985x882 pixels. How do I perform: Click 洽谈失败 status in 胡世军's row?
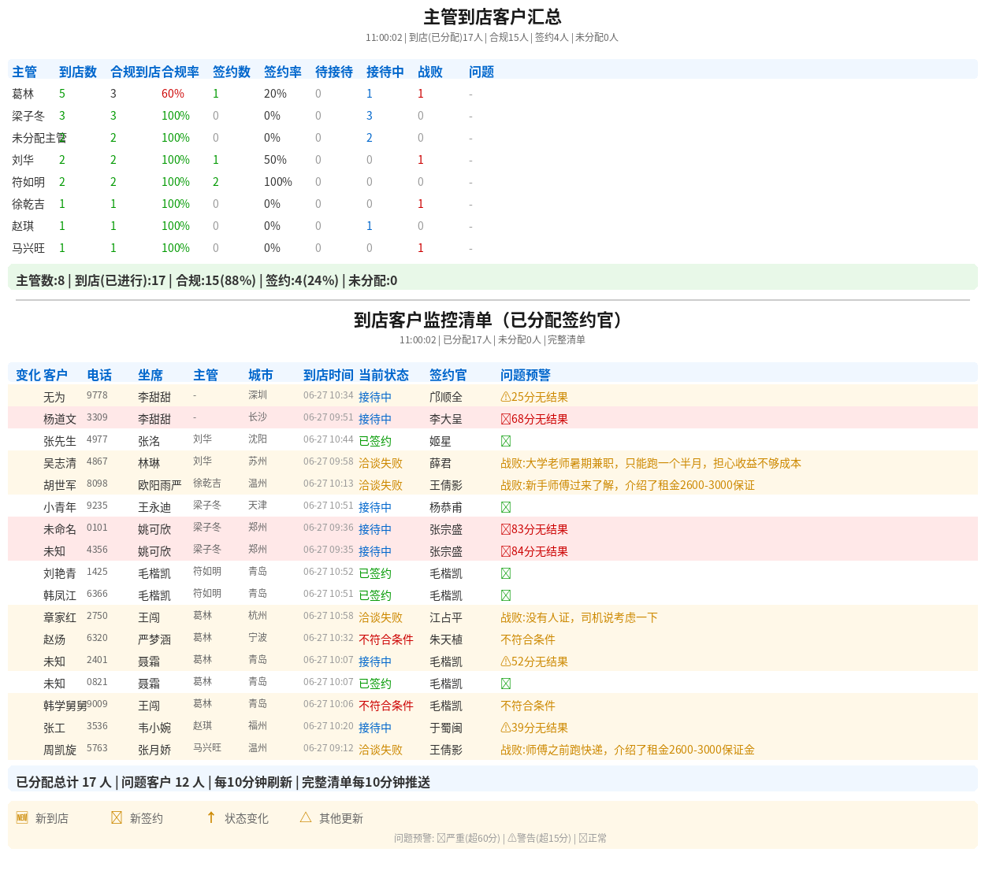381,486
